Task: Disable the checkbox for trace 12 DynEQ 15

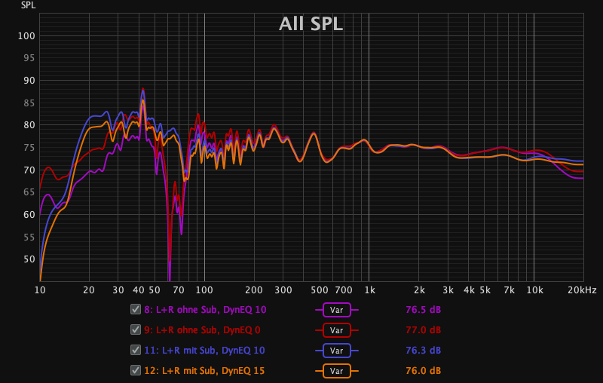Action: (x=136, y=370)
